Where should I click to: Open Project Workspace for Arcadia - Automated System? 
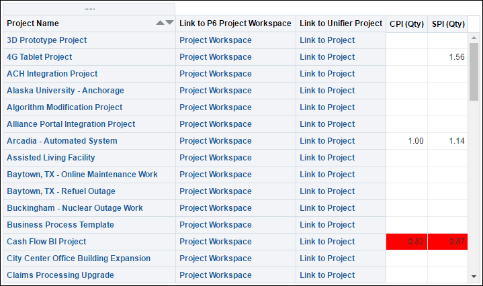(216, 141)
